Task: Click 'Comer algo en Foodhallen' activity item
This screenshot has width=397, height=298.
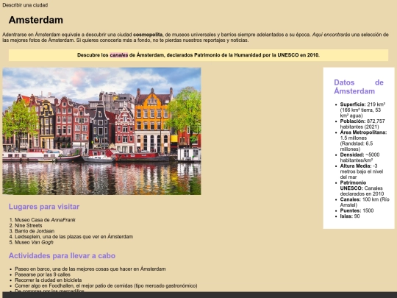Action: point(106,285)
